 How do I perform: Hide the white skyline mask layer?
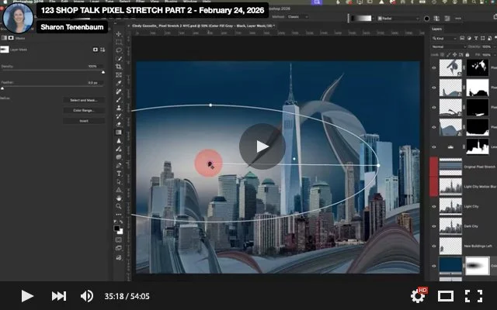click(x=434, y=147)
